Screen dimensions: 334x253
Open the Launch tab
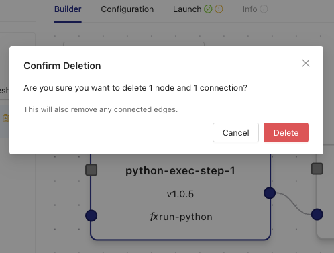[187, 9]
